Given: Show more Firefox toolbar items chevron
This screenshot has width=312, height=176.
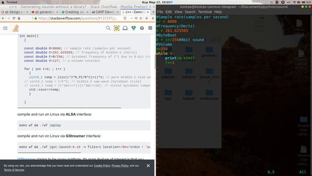Looking at the screenshot, I should [147, 18].
